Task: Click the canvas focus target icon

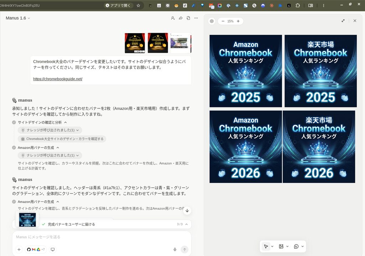Action: [212, 21]
